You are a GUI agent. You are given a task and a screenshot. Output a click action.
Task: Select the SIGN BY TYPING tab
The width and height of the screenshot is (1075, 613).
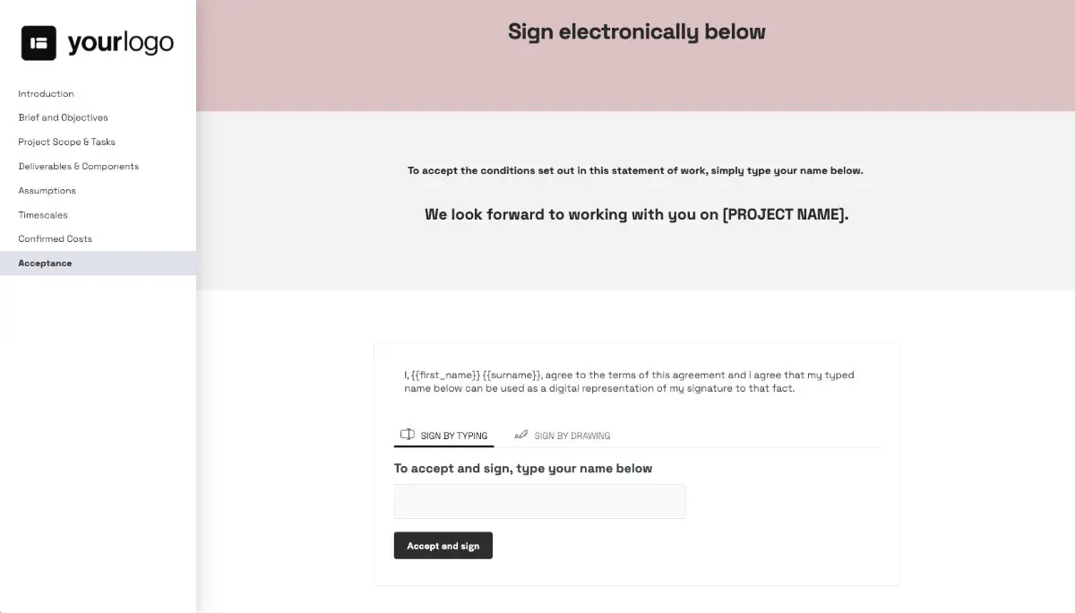451,436
